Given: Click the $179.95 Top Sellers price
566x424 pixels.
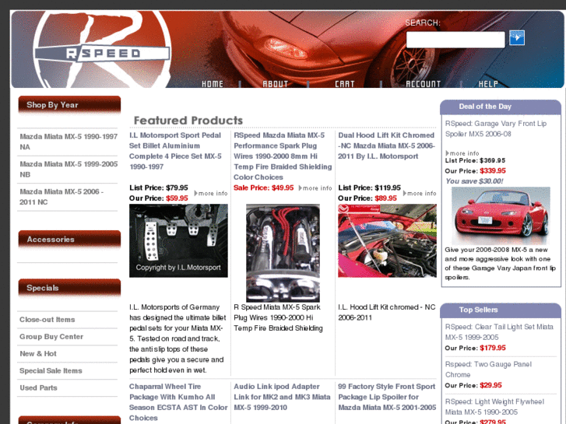Looking at the screenshot, I should point(493,348).
